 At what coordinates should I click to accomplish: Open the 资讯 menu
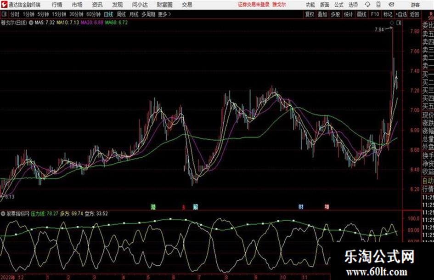pos(97,5)
